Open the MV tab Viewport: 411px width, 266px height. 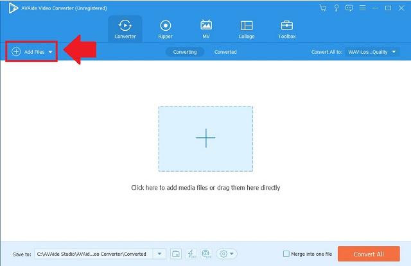click(x=206, y=29)
